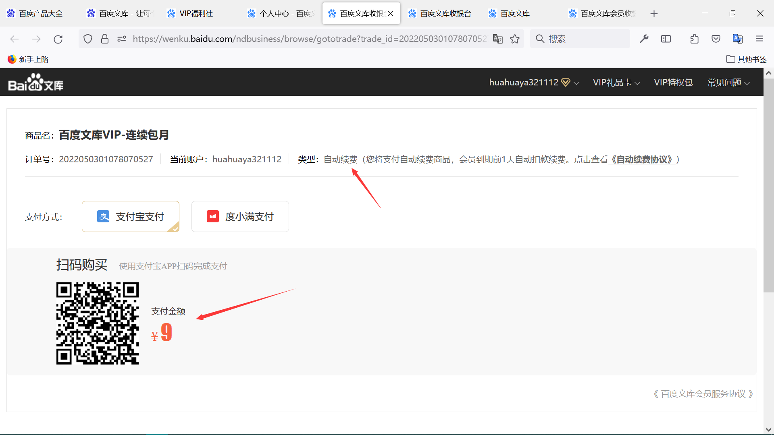Reload the current page
This screenshot has height=435, width=774.
58,39
